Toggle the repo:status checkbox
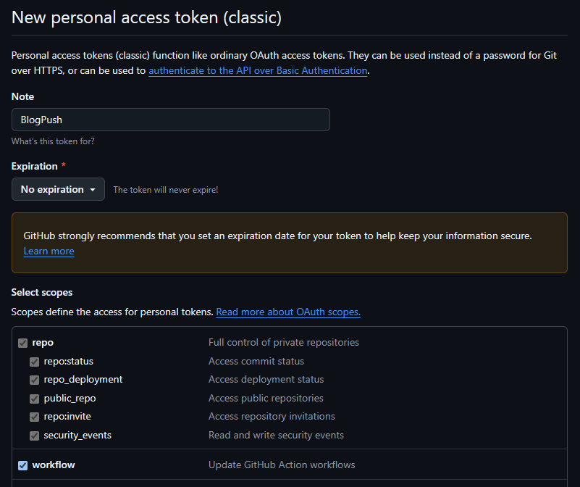The height and width of the screenshot is (487, 580). [35, 362]
